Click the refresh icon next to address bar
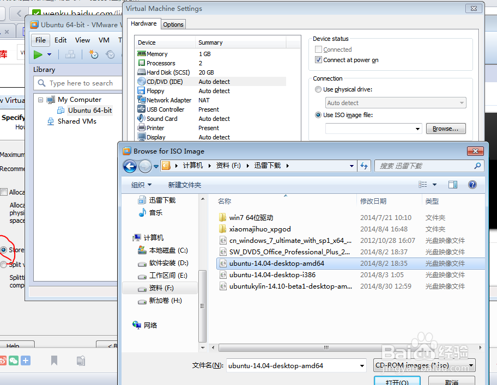Screen dimensions: 497x385 tap(364, 166)
